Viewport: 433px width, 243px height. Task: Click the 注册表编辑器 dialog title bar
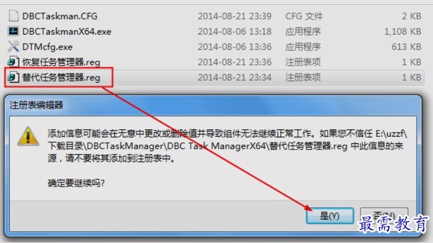pyautogui.click(x=213, y=105)
